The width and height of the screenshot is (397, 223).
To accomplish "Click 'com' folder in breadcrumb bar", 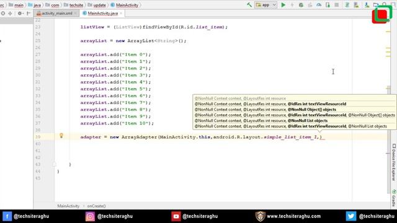I will point(52,5).
